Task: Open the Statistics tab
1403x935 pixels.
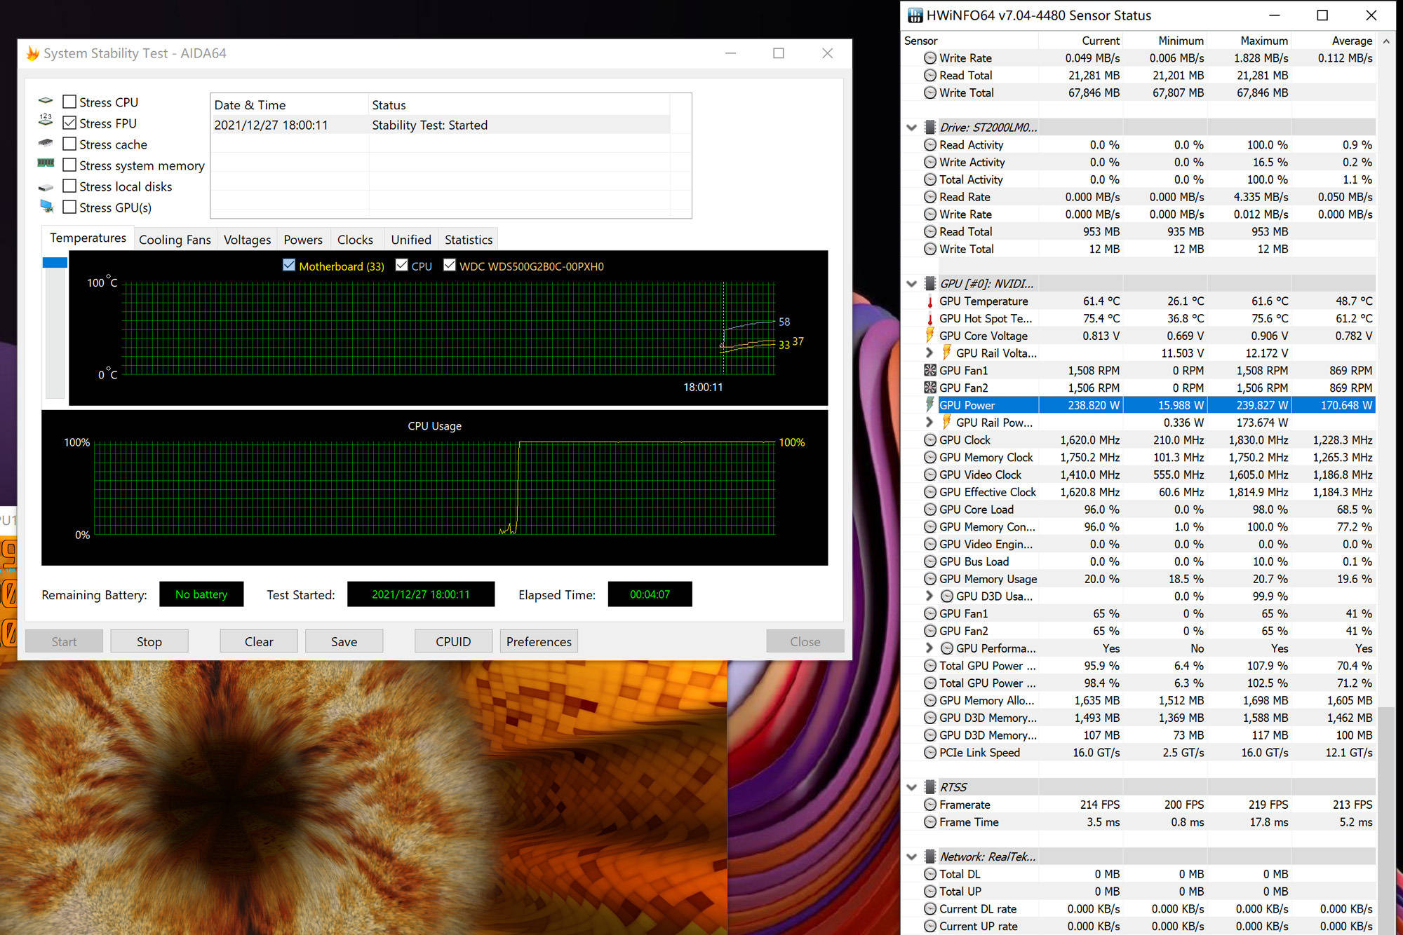Action: [469, 240]
